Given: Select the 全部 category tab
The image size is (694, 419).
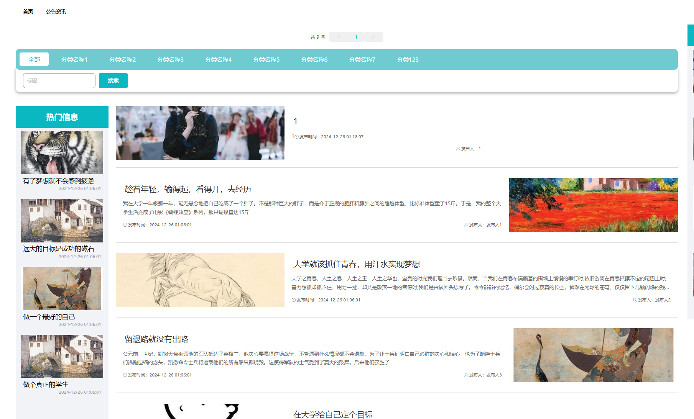Looking at the screenshot, I should [34, 59].
